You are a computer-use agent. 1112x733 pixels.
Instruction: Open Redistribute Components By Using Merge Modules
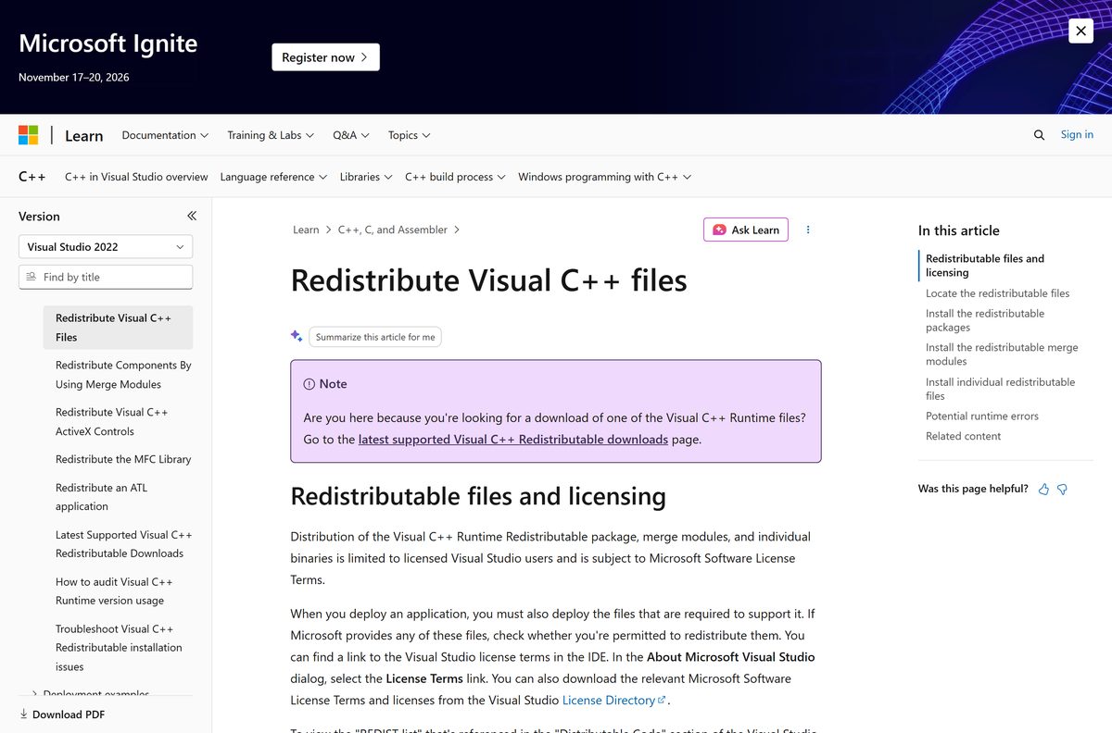123,375
